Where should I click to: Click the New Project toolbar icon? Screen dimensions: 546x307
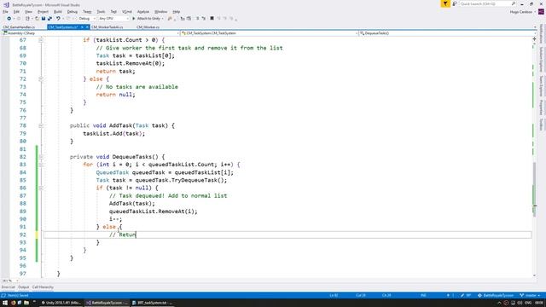(x=27, y=19)
